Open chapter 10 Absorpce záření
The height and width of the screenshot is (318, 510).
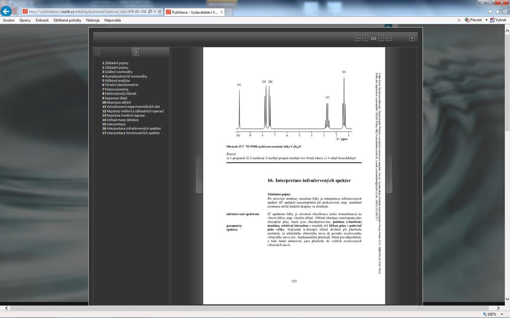[x=117, y=102]
